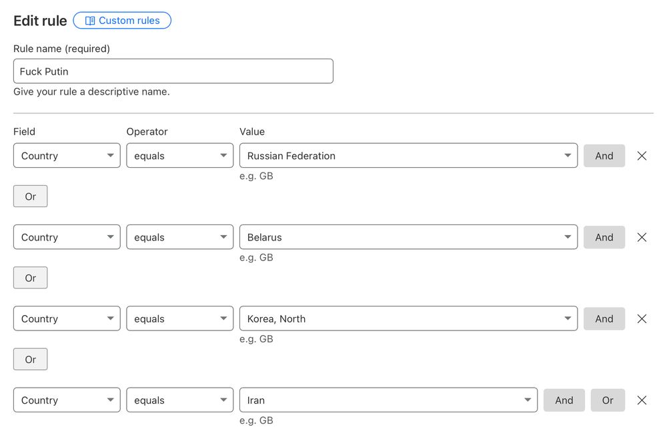Click the 'Operator' column header label
Viewport: 667px width, 433px height.
[x=147, y=132]
